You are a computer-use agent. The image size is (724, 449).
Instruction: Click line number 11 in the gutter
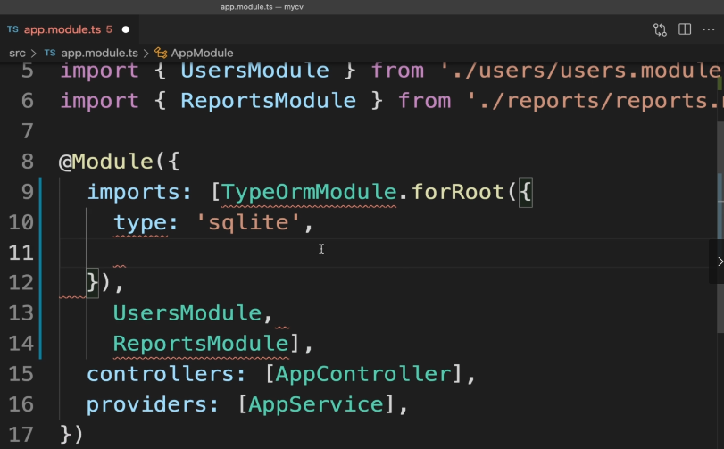pyautogui.click(x=21, y=253)
